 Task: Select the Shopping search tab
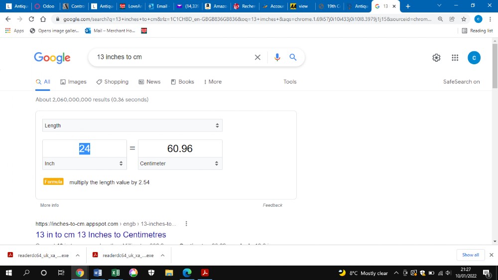(x=113, y=82)
